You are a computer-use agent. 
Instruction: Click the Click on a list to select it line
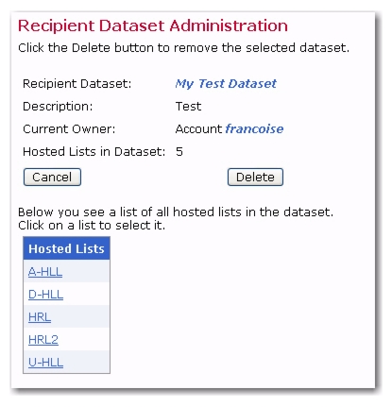[92, 226]
